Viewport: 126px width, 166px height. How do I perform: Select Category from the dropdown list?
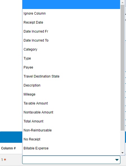click(71, 49)
